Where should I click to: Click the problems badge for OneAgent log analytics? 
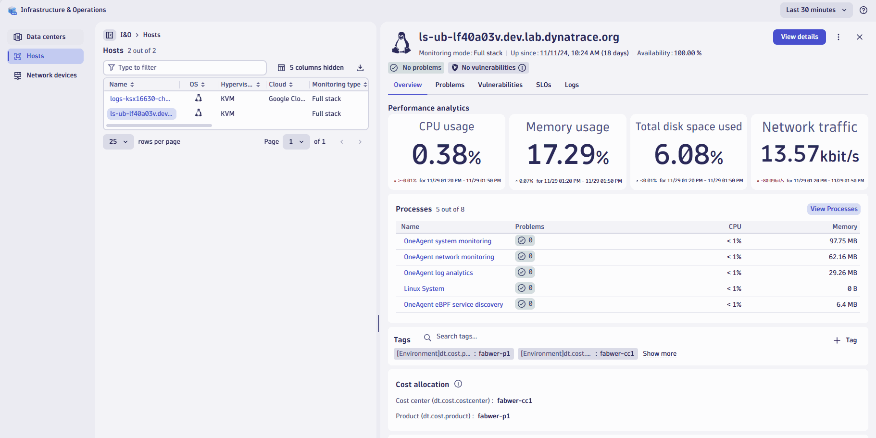525,272
